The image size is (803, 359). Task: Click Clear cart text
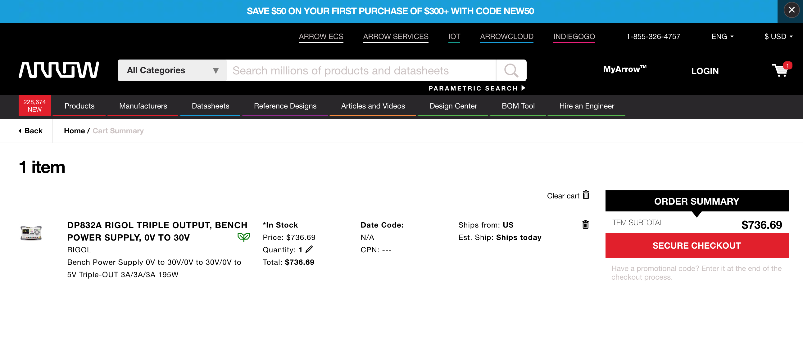tap(563, 196)
